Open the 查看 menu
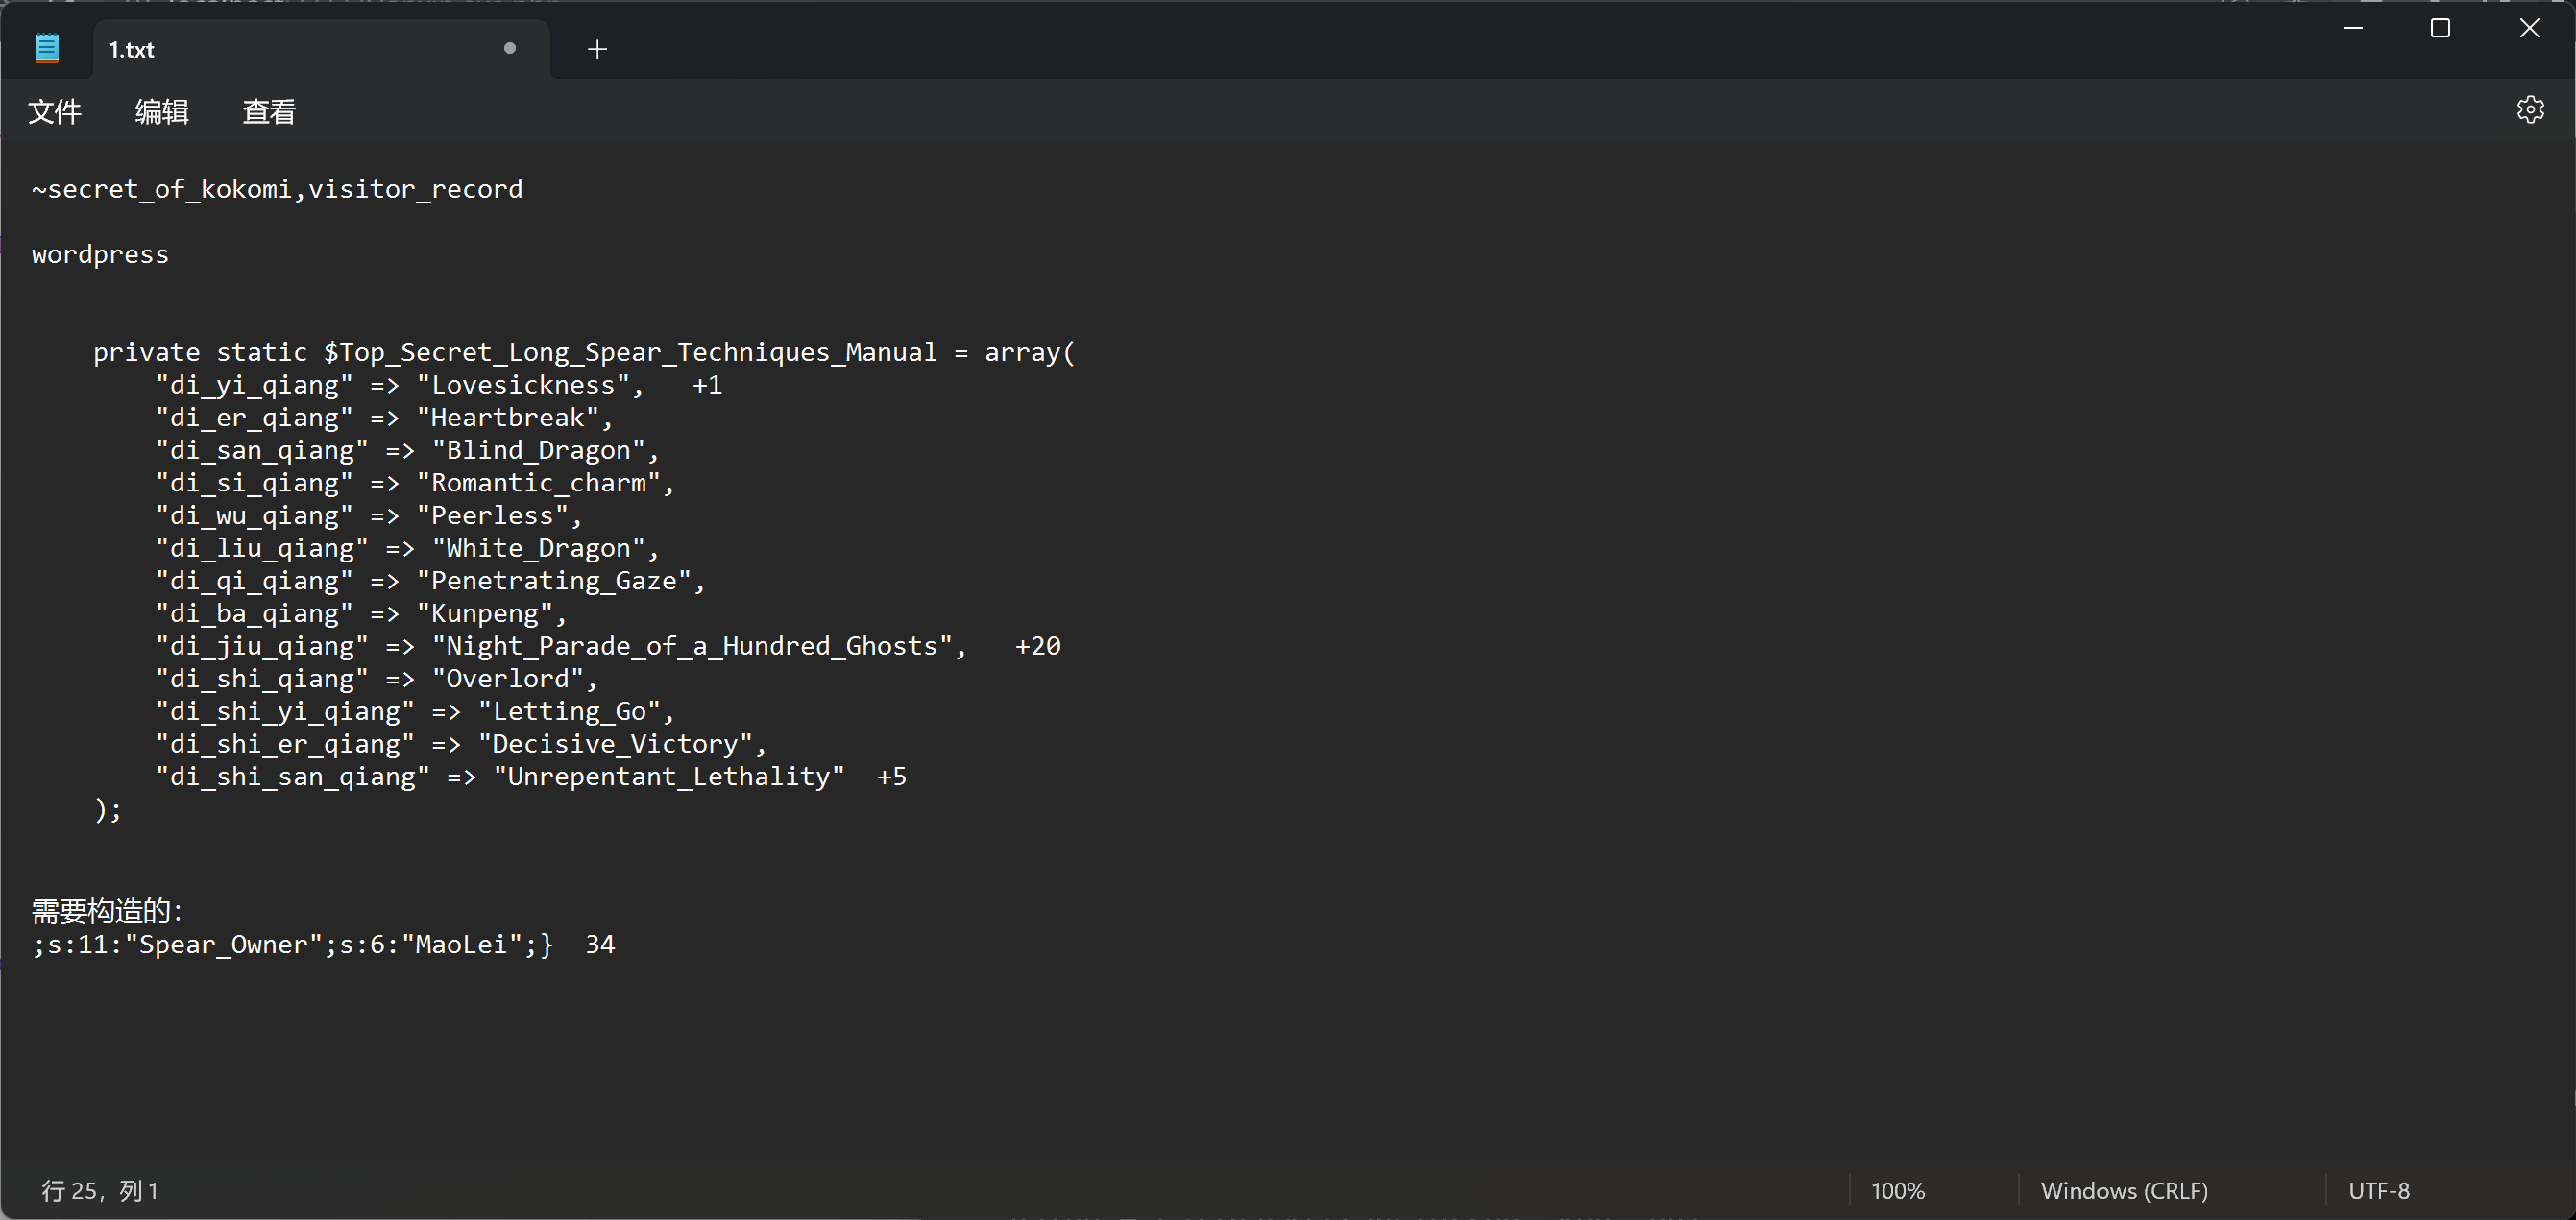 pyautogui.click(x=269, y=112)
